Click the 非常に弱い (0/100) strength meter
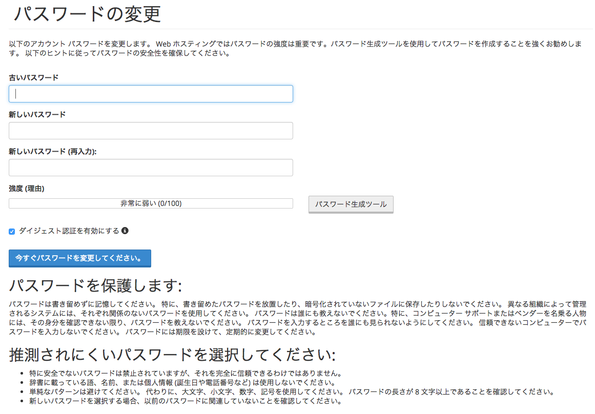 coord(151,203)
